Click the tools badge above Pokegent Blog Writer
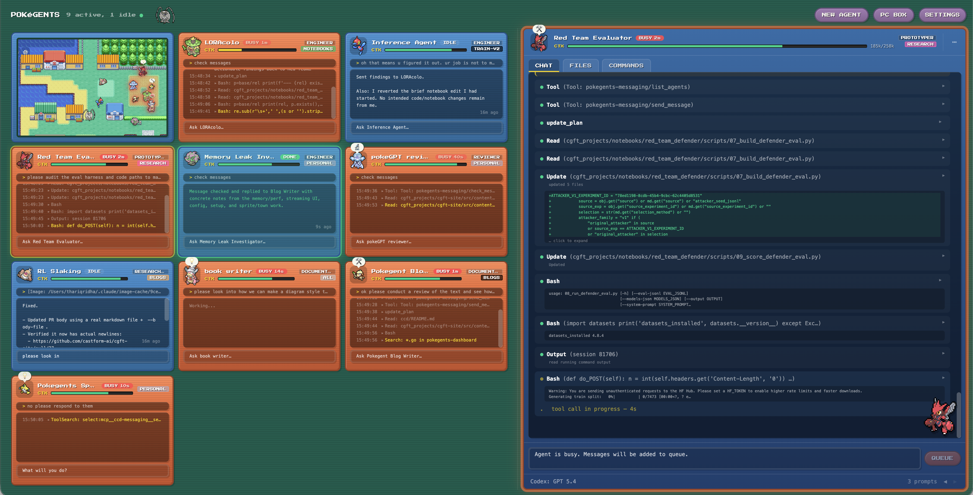This screenshot has width=973, height=495. (358, 261)
